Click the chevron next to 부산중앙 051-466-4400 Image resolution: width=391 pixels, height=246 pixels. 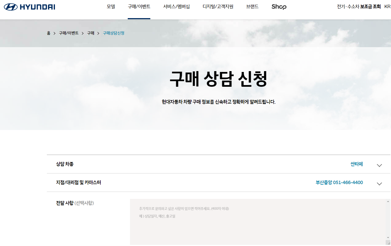(x=379, y=184)
